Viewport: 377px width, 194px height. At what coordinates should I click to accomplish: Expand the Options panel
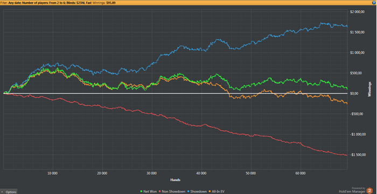9,192
